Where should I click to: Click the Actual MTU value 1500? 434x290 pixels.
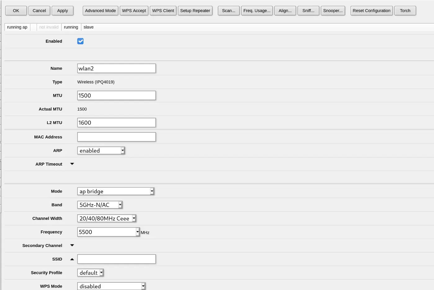click(82, 109)
